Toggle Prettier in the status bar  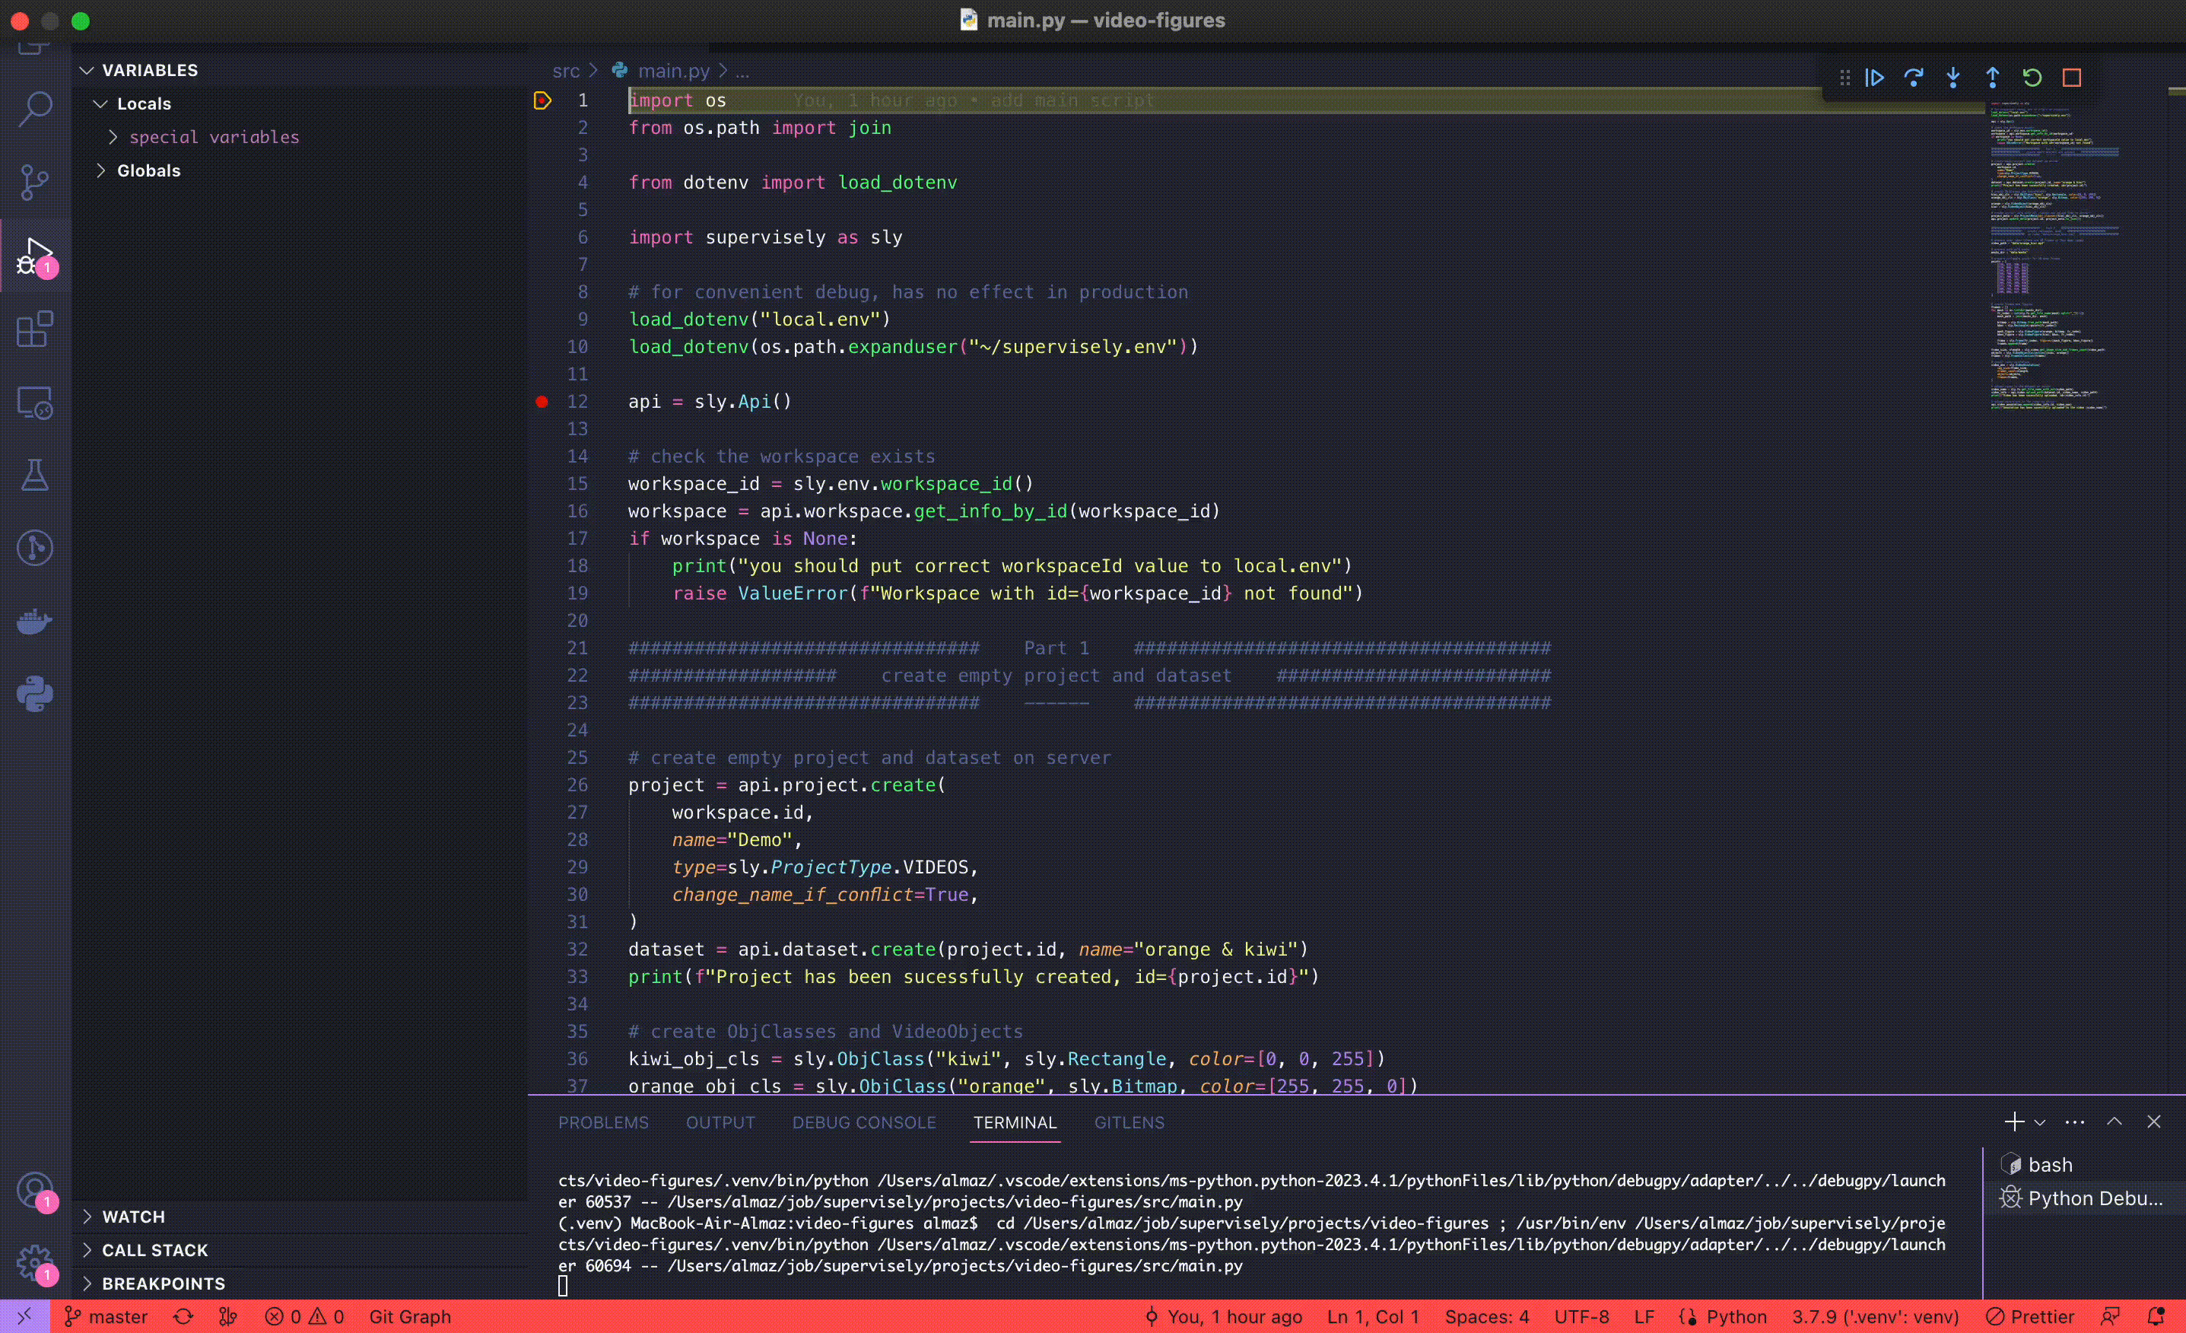[x=2031, y=1317]
